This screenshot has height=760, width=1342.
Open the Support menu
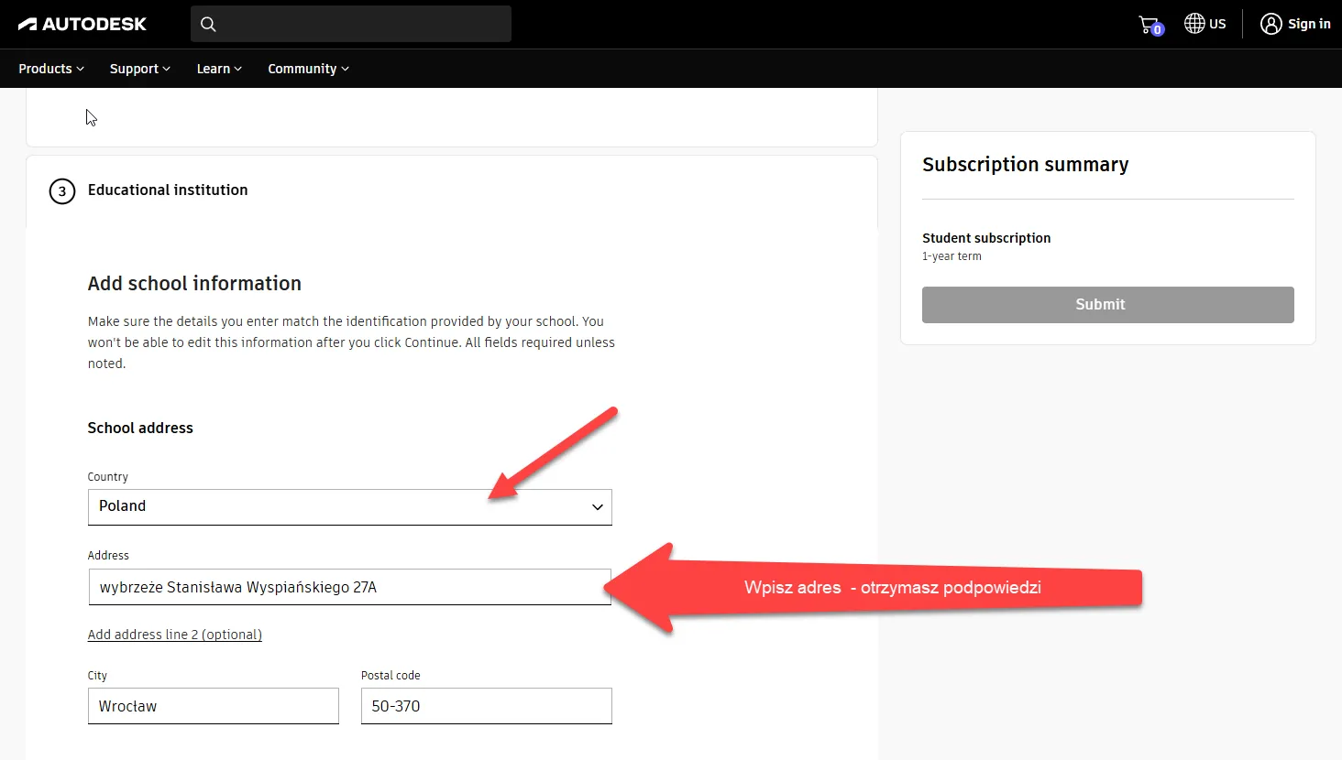coord(139,69)
